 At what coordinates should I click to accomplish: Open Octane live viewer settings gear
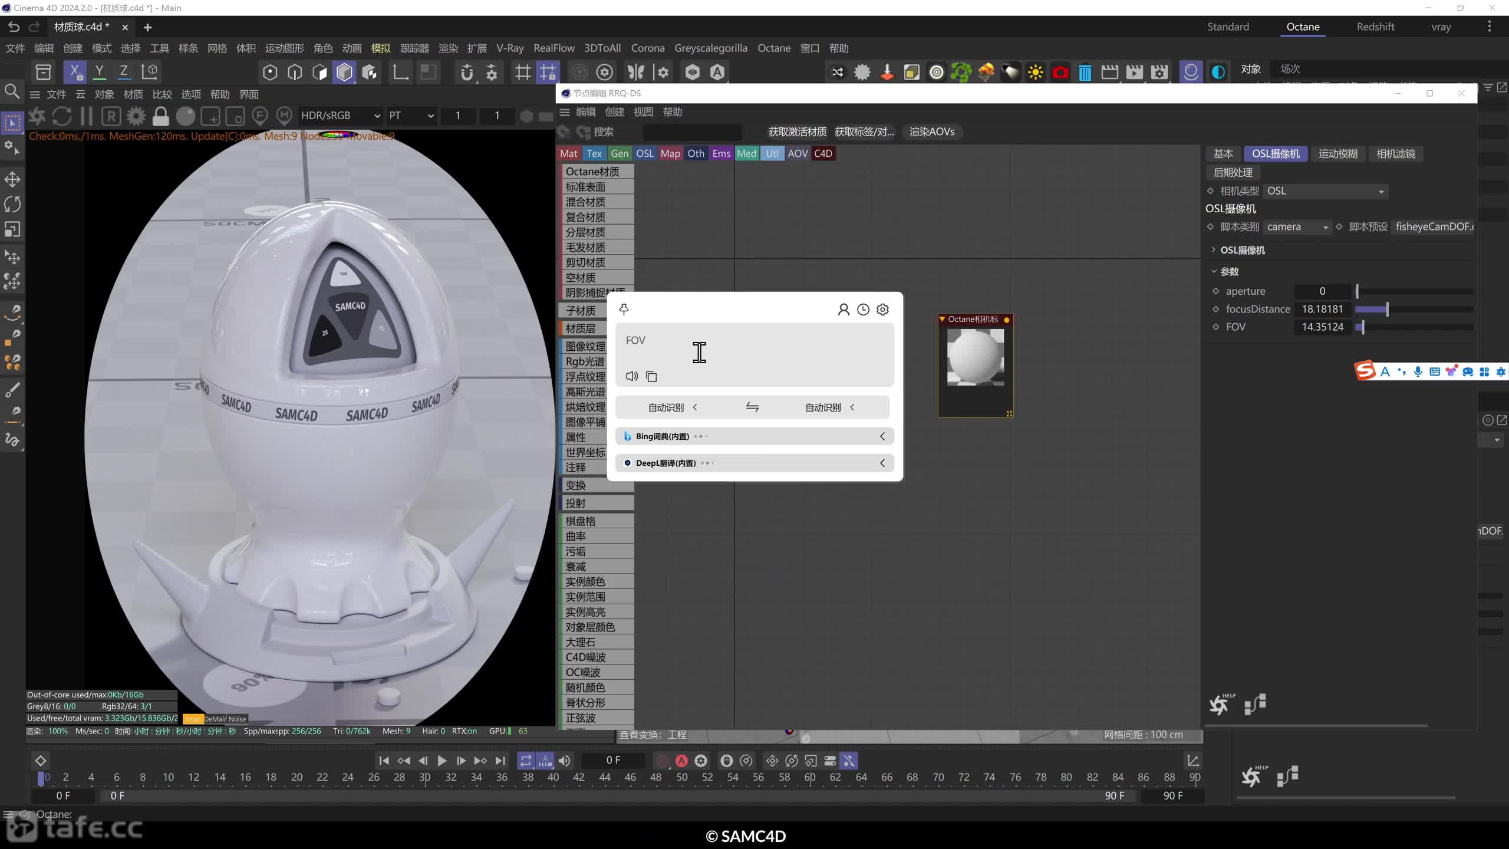pyautogui.click(x=136, y=116)
